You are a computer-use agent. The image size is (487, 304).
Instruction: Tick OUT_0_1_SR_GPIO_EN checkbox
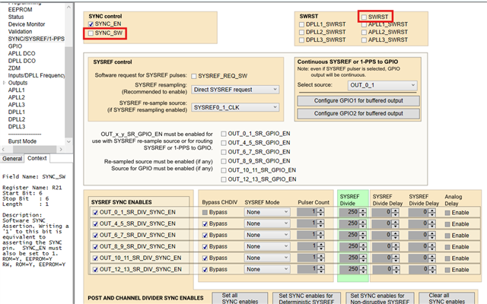point(224,134)
